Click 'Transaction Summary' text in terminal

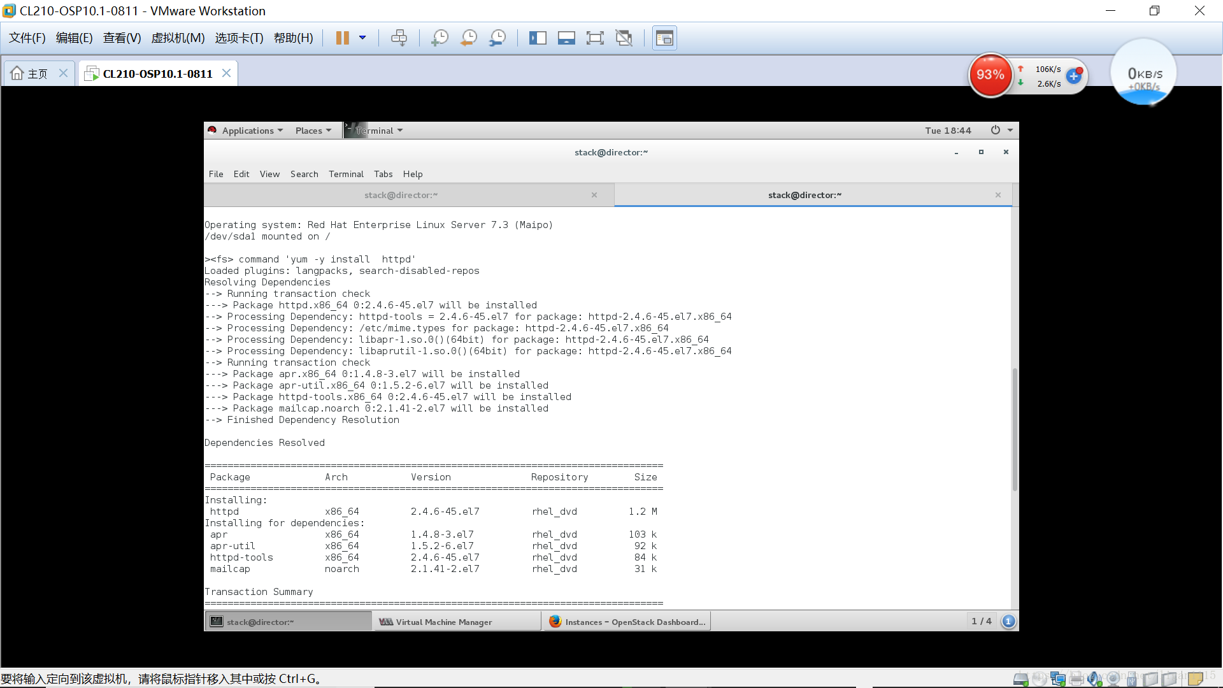[259, 592]
